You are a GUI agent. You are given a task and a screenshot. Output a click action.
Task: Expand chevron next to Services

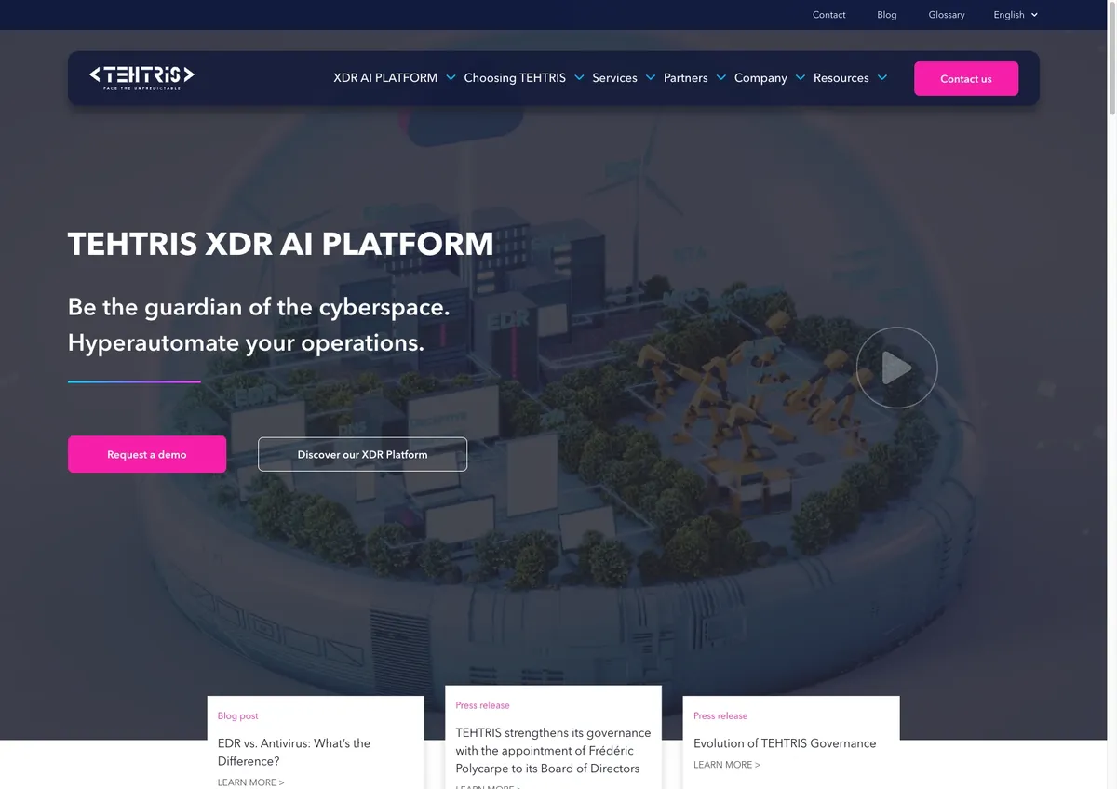point(651,77)
